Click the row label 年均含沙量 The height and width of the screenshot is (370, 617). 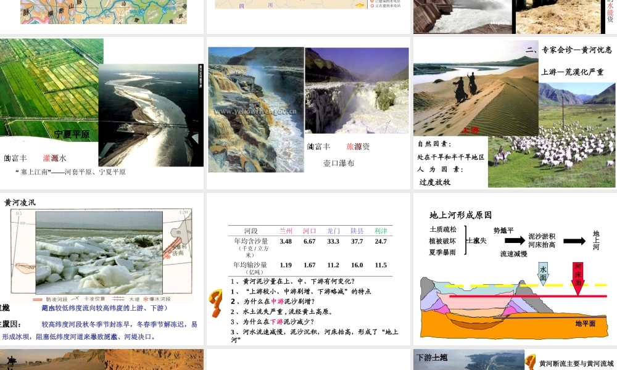point(251,241)
